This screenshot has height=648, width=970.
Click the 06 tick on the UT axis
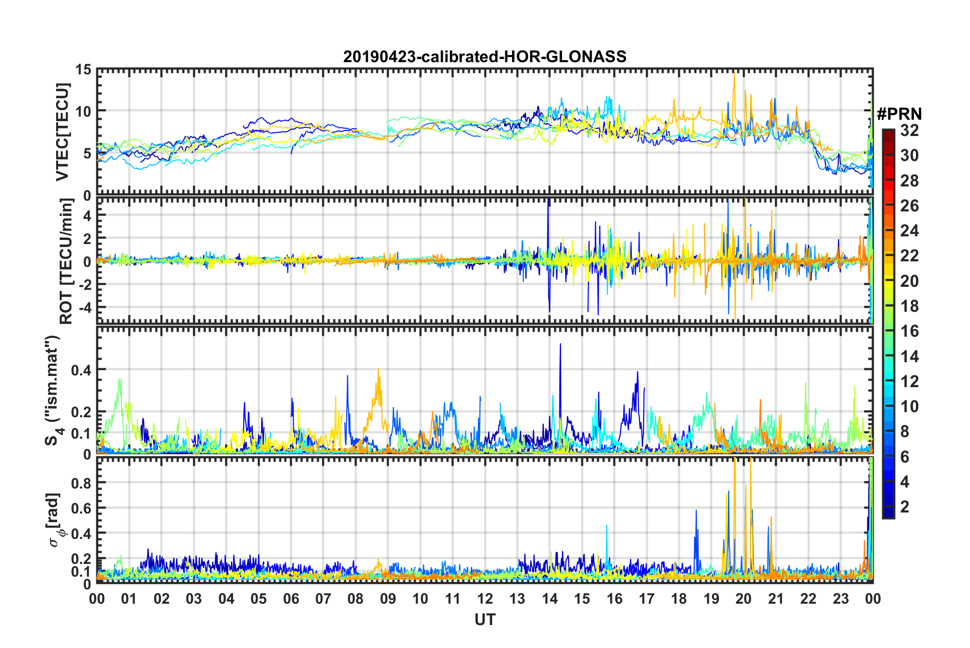(291, 599)
